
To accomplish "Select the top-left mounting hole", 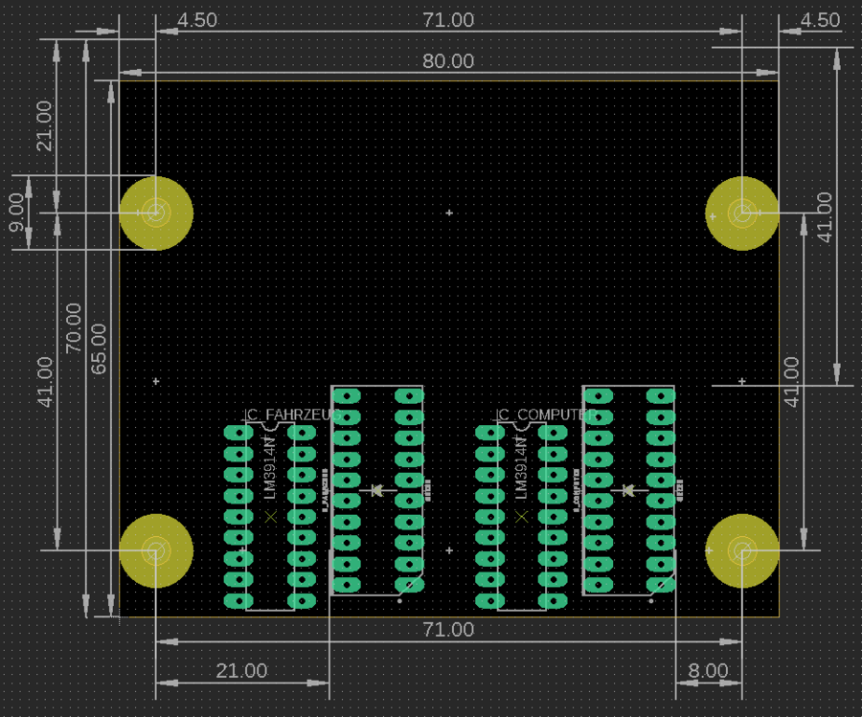I will [156, 213].
